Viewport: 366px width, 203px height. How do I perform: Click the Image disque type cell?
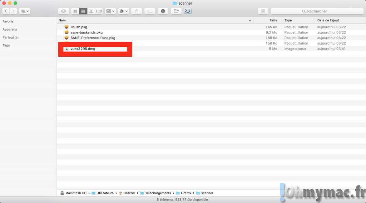[295, 49]
